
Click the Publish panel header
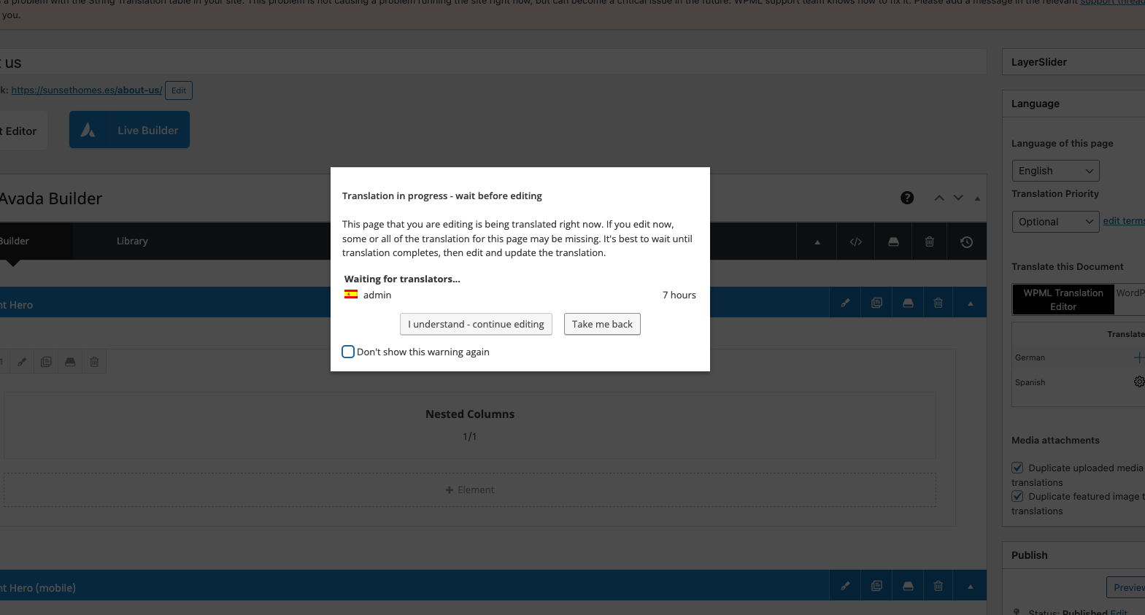click(1073, 555)
